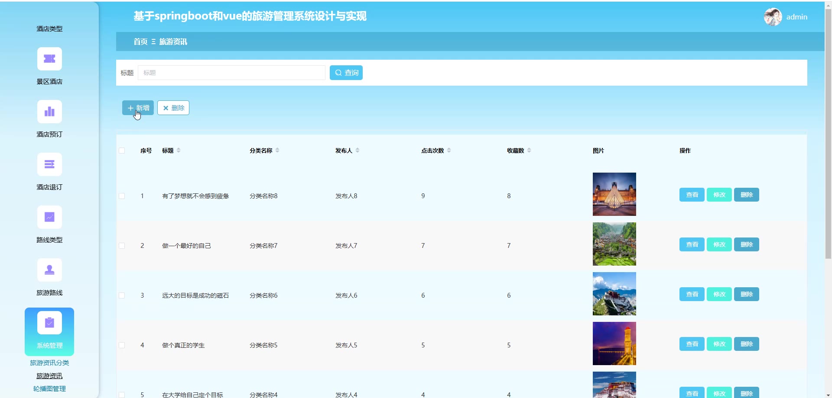Go to 轮播图管理 submenu item

pos(49,389)
